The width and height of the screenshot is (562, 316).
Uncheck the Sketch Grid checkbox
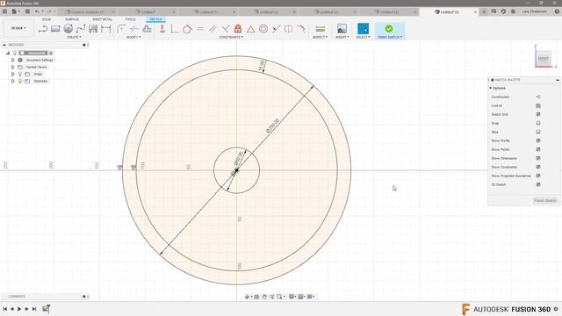tap(538, 114)
